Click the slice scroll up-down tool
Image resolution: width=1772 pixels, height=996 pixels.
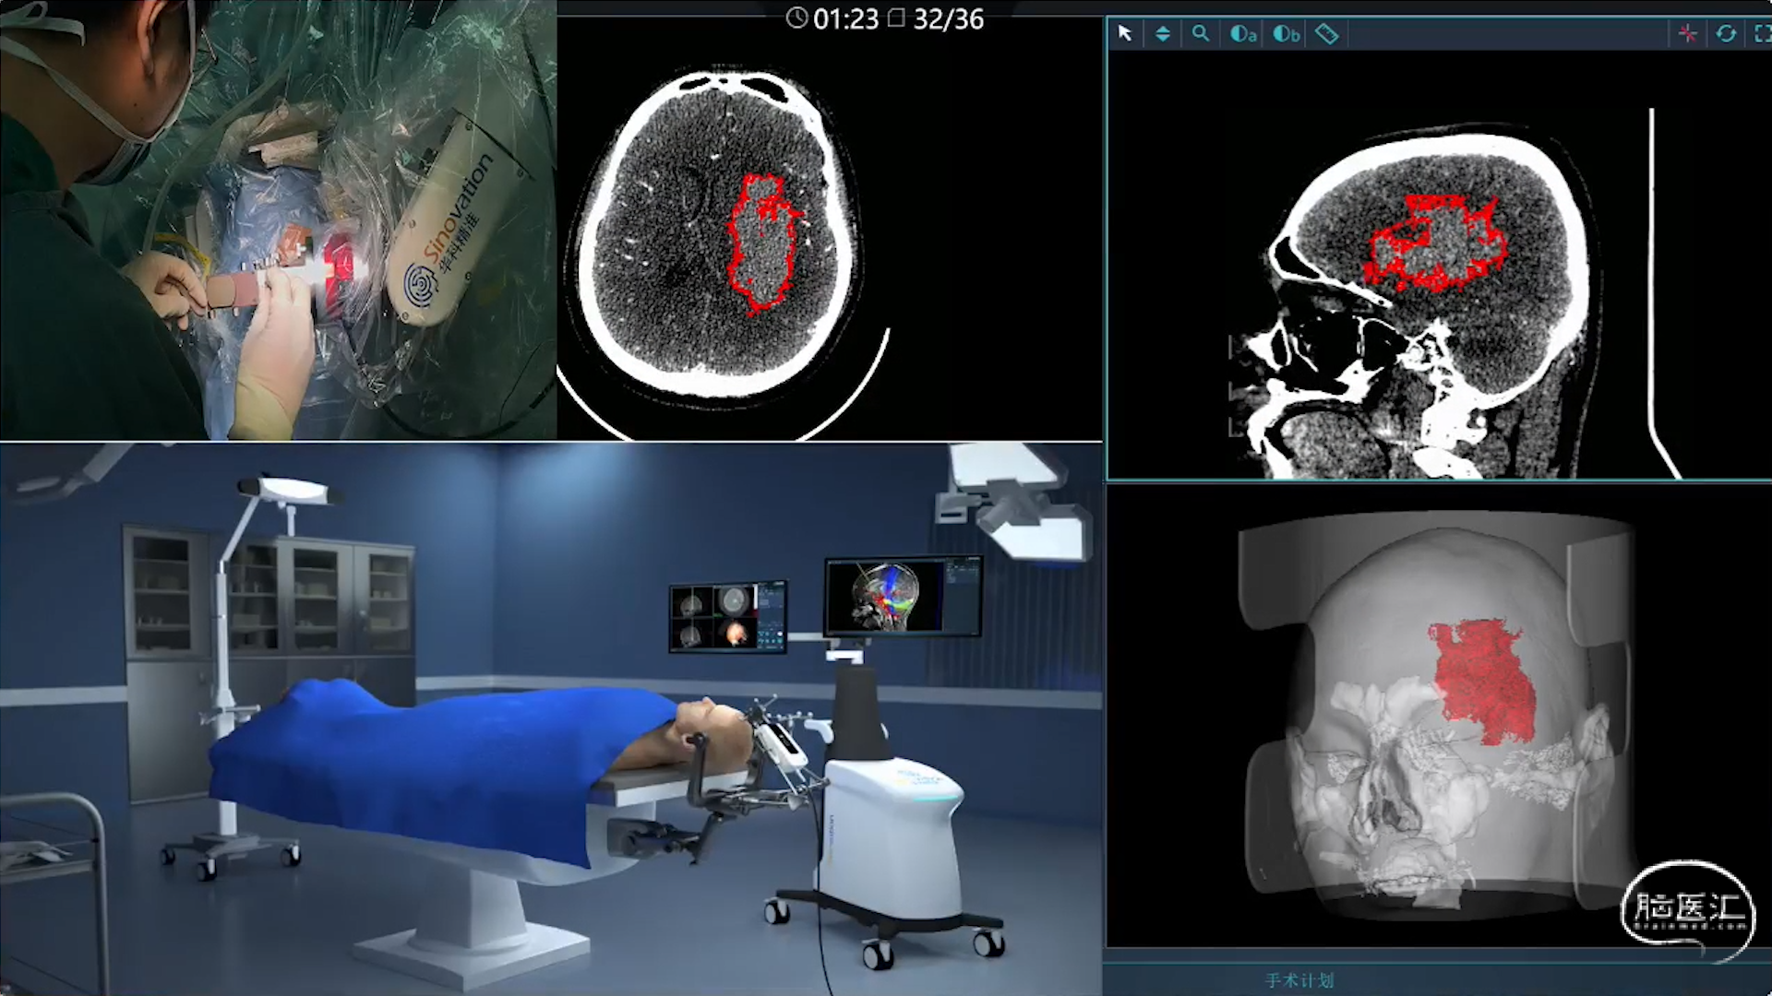(x=1163, y=34)
